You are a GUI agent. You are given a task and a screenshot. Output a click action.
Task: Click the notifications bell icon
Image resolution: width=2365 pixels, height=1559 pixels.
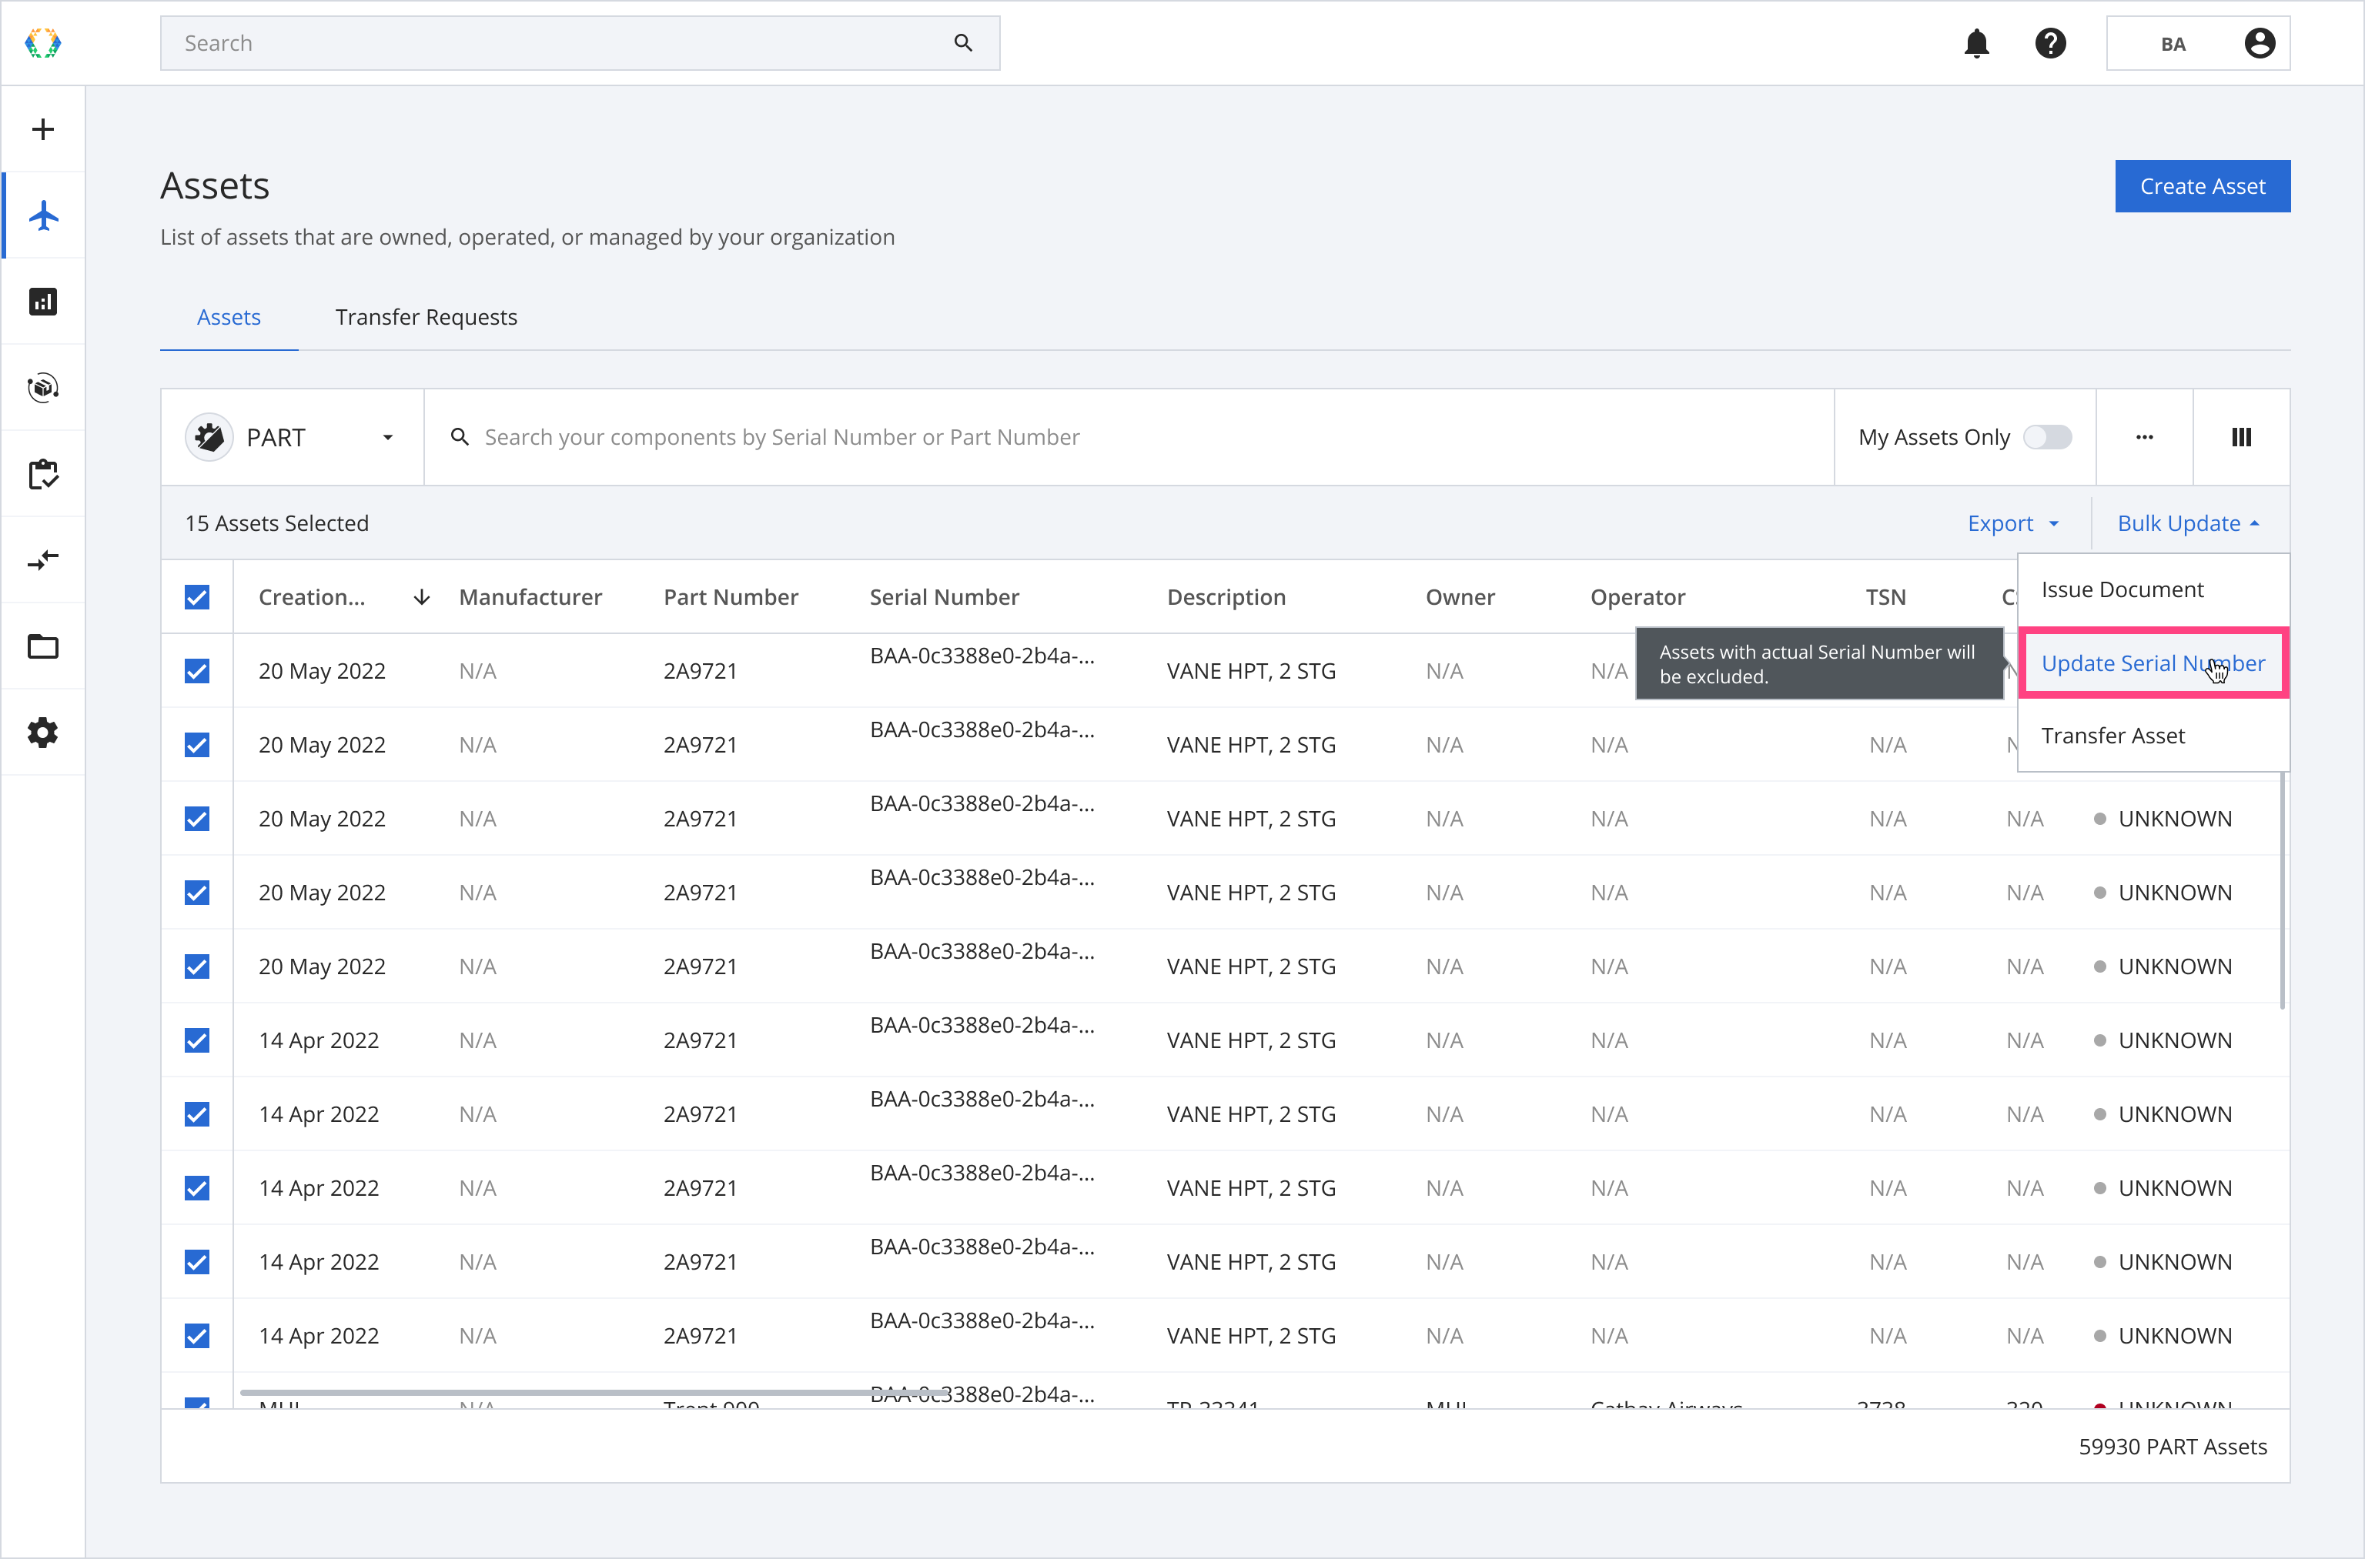tap(1977, 43)
